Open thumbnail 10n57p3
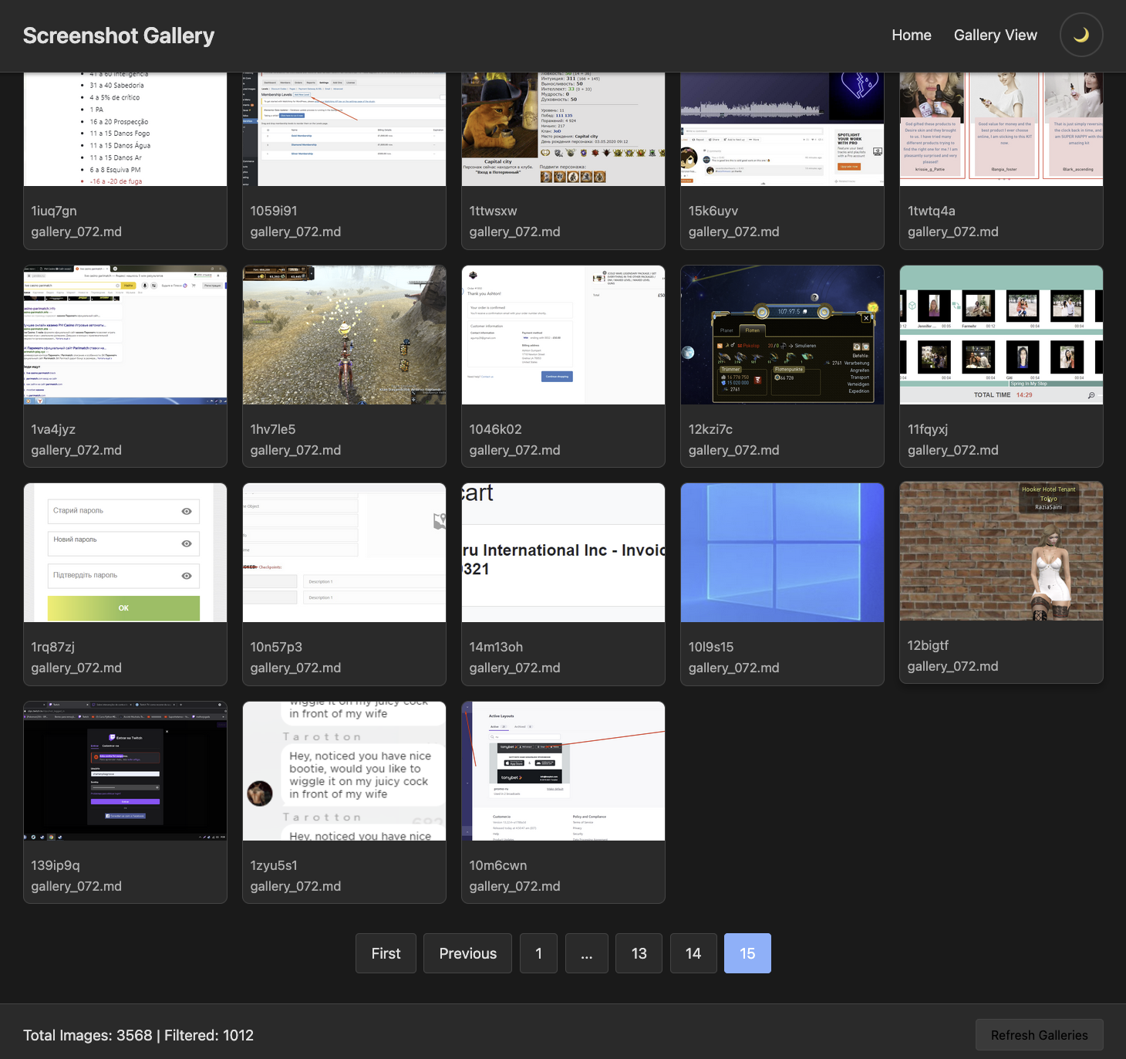 [x=344, y=553]
